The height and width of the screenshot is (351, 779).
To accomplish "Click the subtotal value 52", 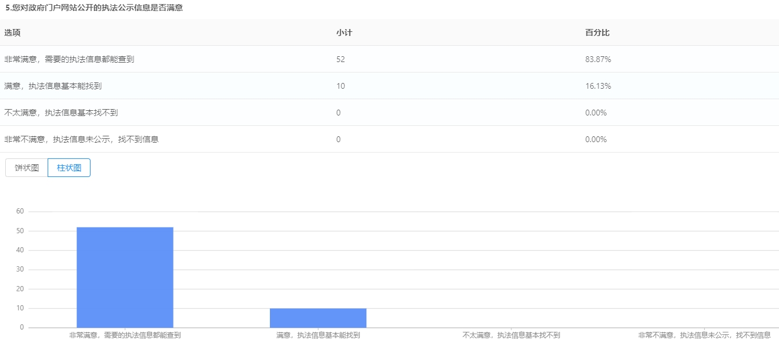I will (341, 59).
